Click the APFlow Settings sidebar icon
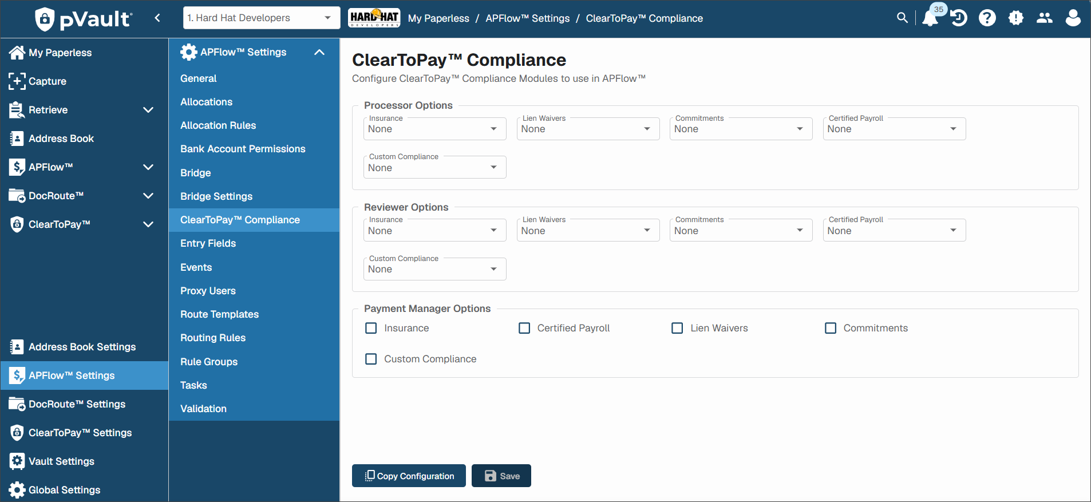 click(17, 375)
